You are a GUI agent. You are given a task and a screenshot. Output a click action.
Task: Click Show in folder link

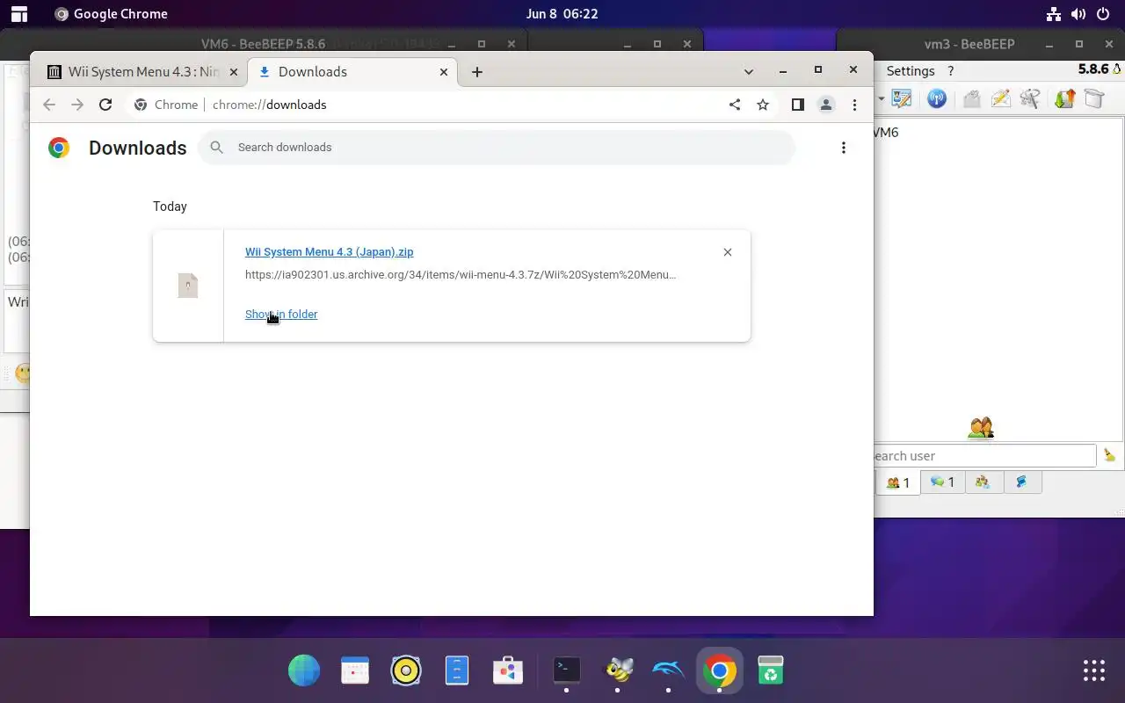coord(281,314)
